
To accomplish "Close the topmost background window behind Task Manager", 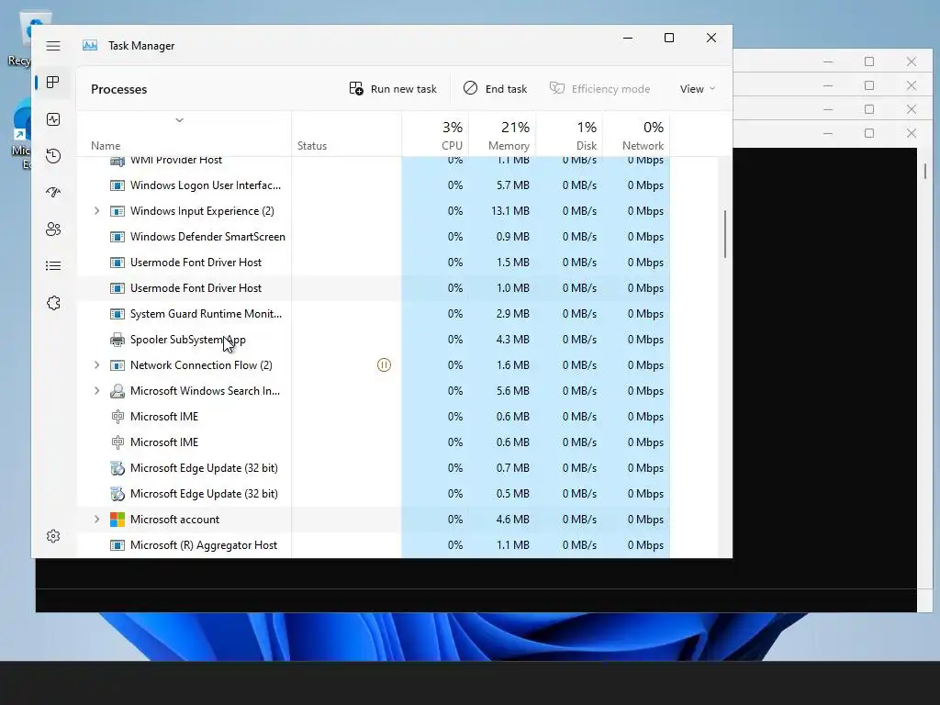I will (x=912, y=62).
